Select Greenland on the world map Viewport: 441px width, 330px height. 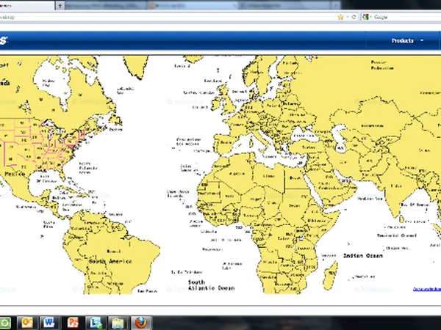pyautogui.click(x=136, y=66)
